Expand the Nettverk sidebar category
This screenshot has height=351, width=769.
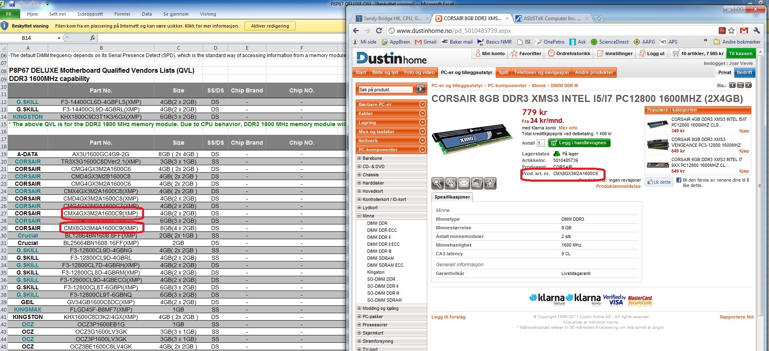click(x=422, y=141)
